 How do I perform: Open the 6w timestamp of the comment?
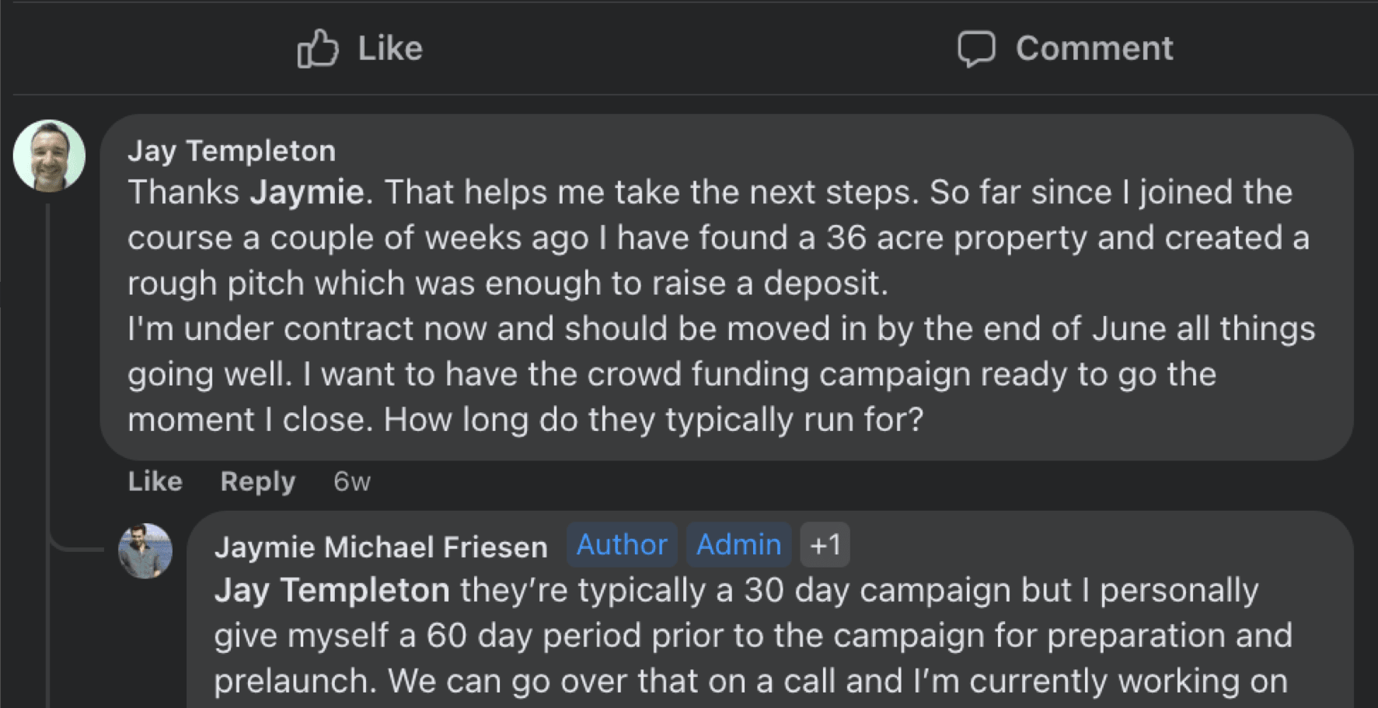[352, 481]
